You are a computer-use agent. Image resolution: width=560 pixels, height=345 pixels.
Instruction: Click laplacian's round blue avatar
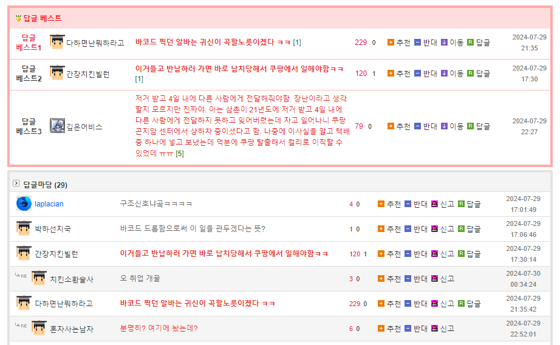(x=24, y=203)
